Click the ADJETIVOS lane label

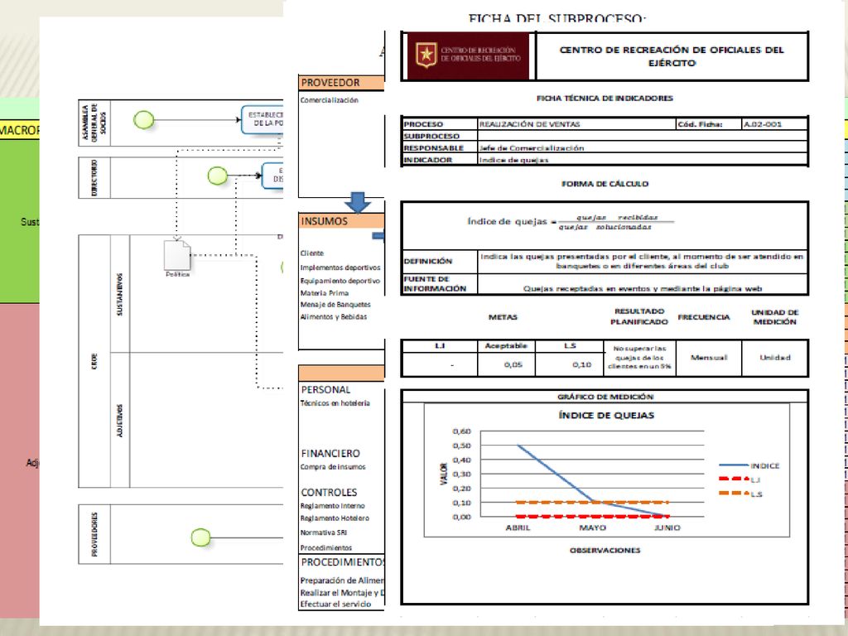119,421
